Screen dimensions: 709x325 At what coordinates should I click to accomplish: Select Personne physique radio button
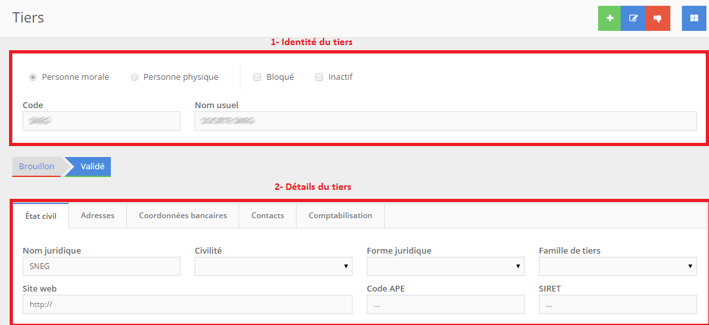[135, 77]
